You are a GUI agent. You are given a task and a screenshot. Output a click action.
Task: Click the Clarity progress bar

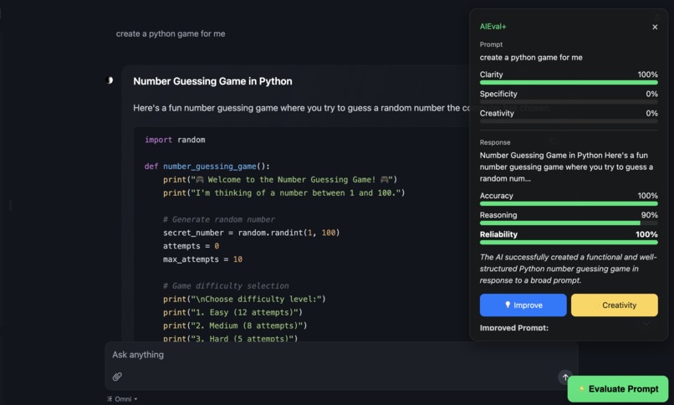(x=569, y=83)
